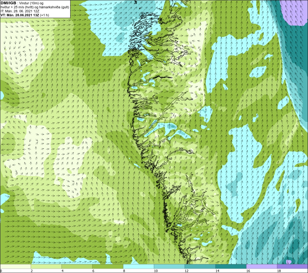
Task: Click the 'hviður > 25 m/s' legend line
Action: click(35, 7)
